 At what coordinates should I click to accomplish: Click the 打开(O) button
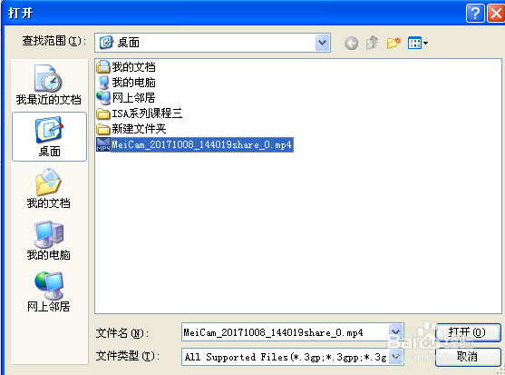pos(468,332)
